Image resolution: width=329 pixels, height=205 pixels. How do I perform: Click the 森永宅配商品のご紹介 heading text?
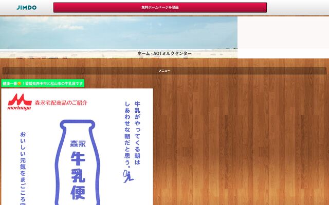tap(61, 102)
